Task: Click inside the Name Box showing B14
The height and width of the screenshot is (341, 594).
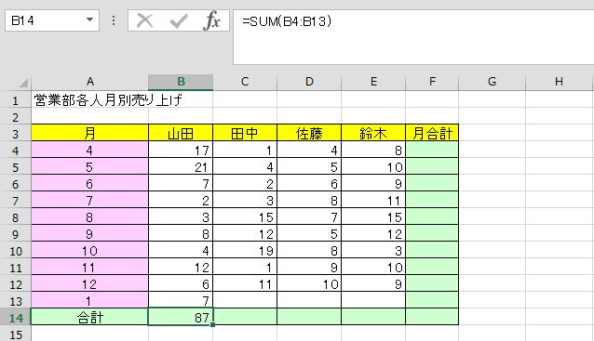Action: [45, 20]
